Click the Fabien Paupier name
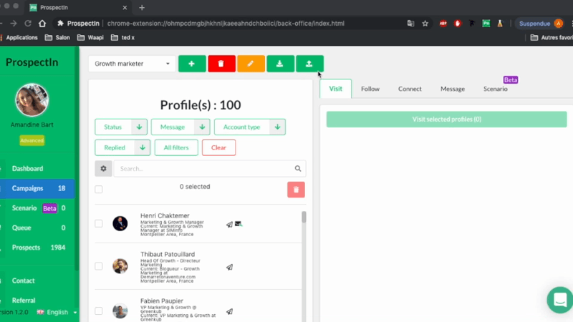 (162, 301)
